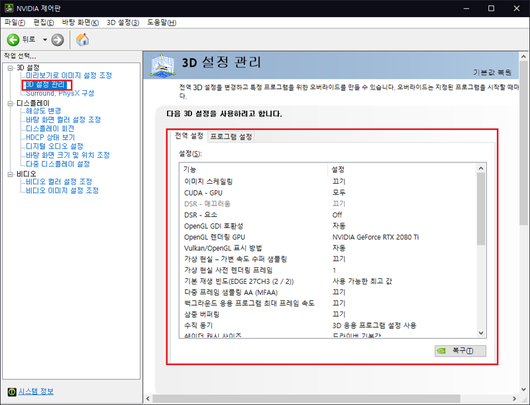Select Vulkan/OpenGL 표시 방법 row

coord(329,248)
